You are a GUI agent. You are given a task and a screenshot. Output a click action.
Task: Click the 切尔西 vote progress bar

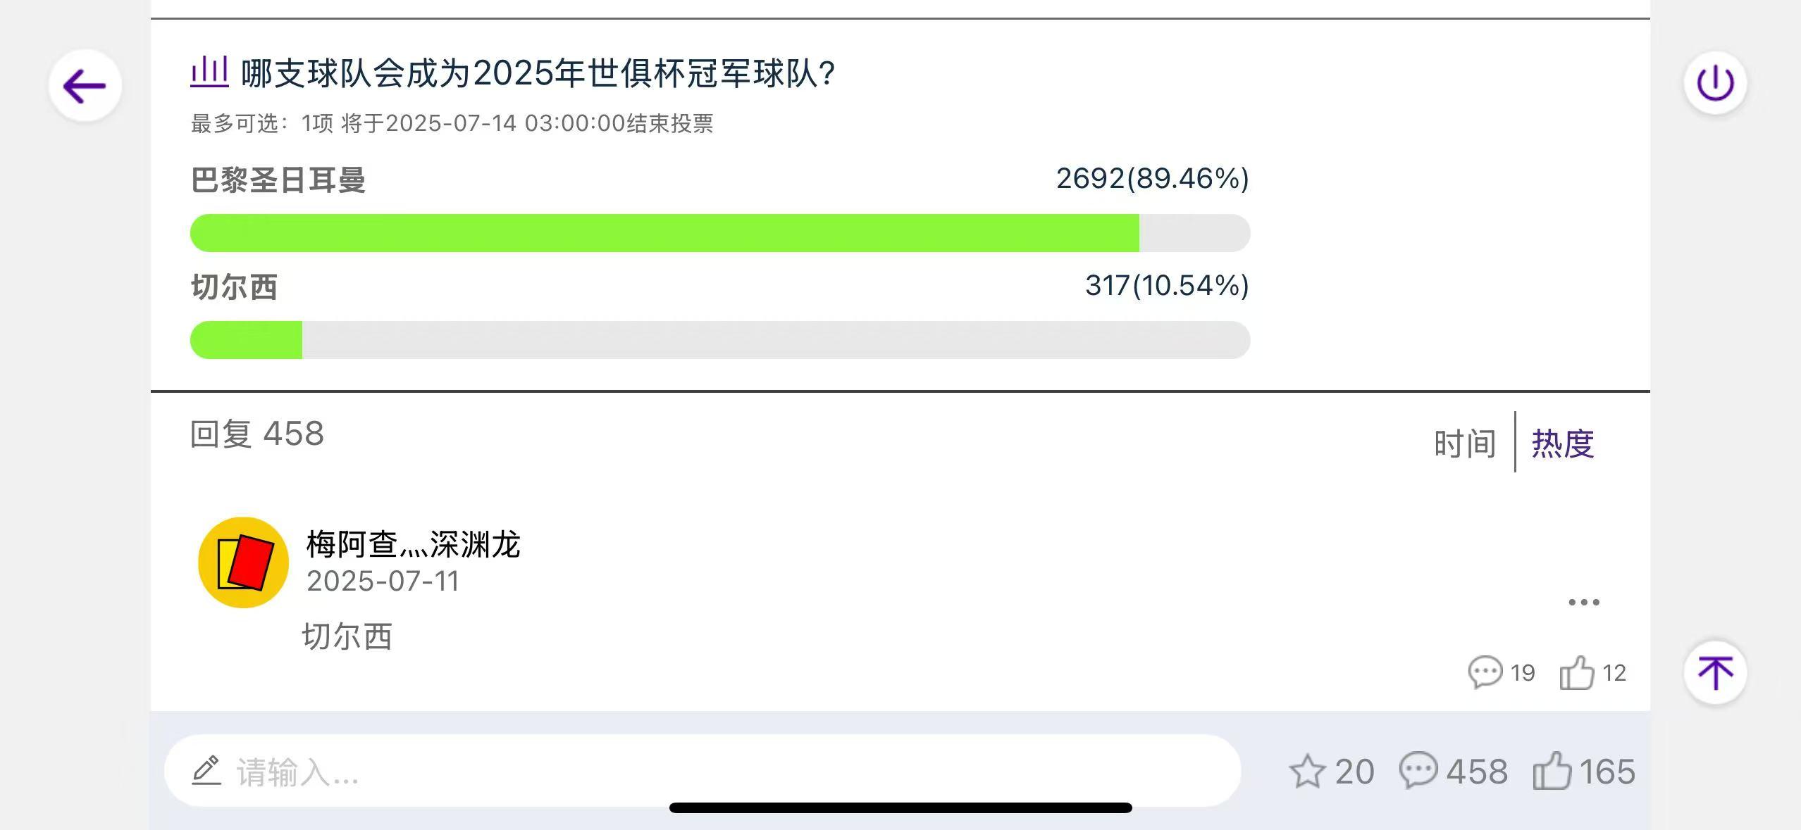click(720, 340)
